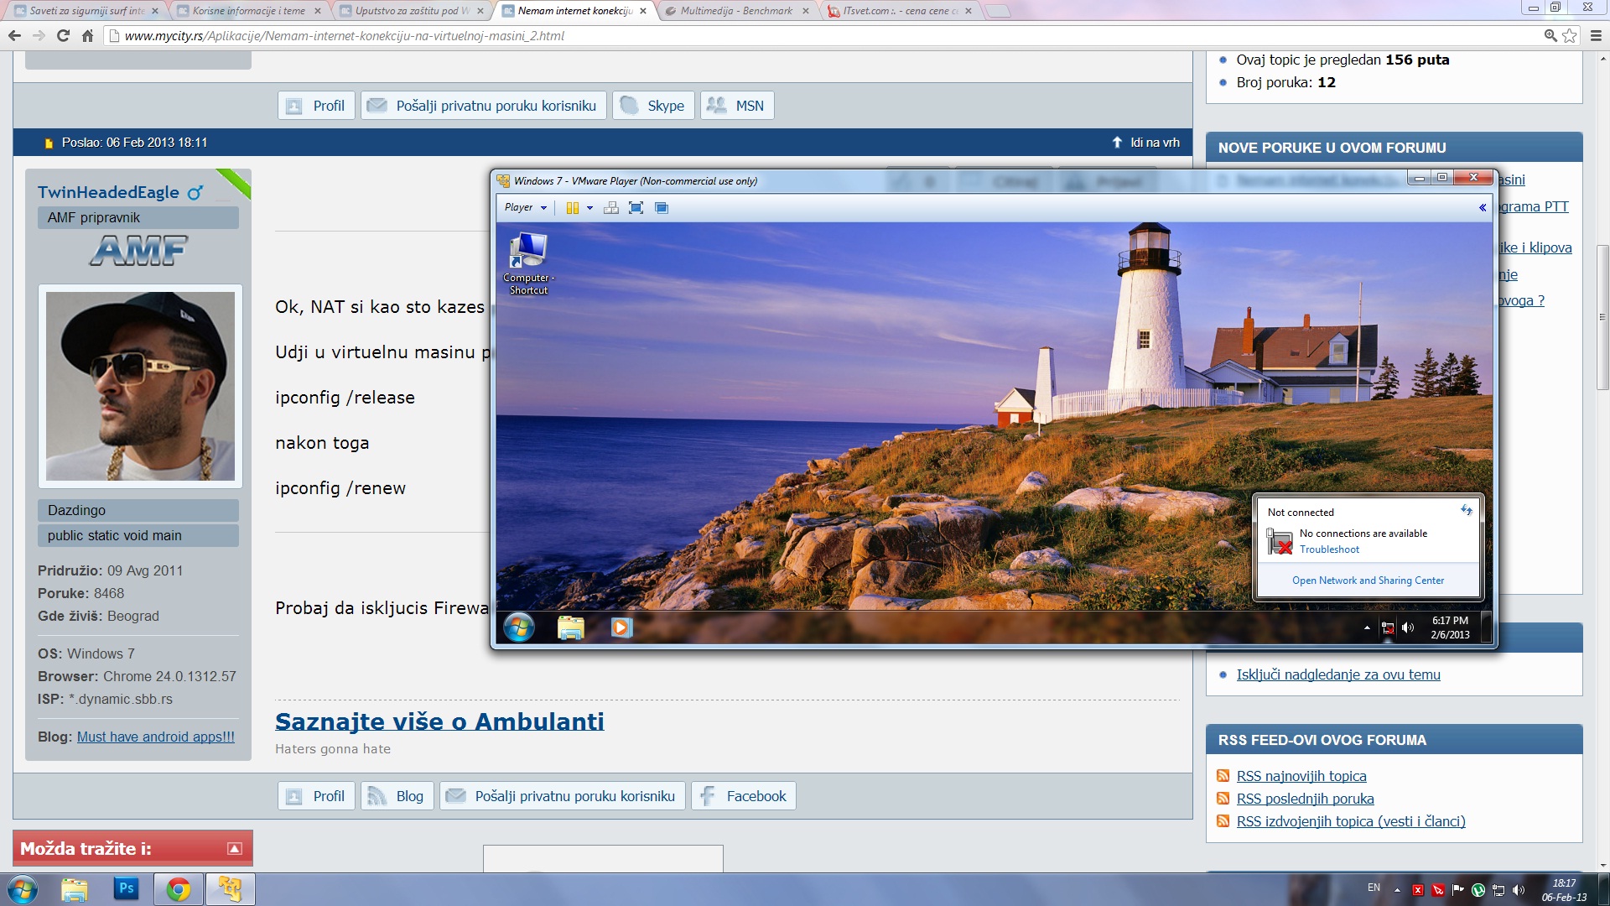Click the VM volume speaker tray icon
The height and width of the screenshot is (906, 1610).
[x=1408, y=627]
